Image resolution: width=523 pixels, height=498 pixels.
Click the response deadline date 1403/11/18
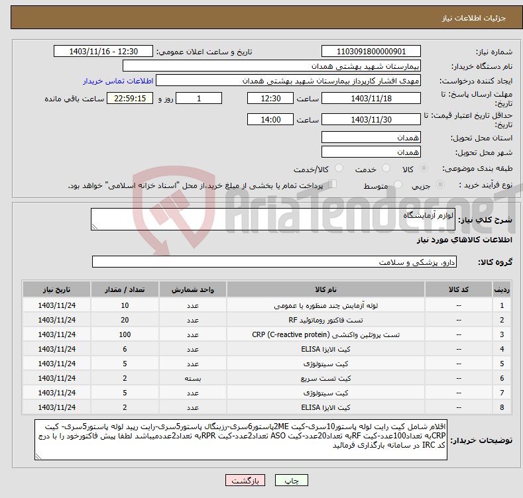(371, 98)
